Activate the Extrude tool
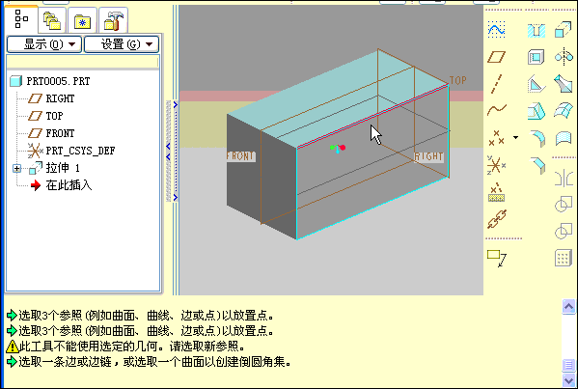This screenshot has height=389, width=578. click(563, 30)
